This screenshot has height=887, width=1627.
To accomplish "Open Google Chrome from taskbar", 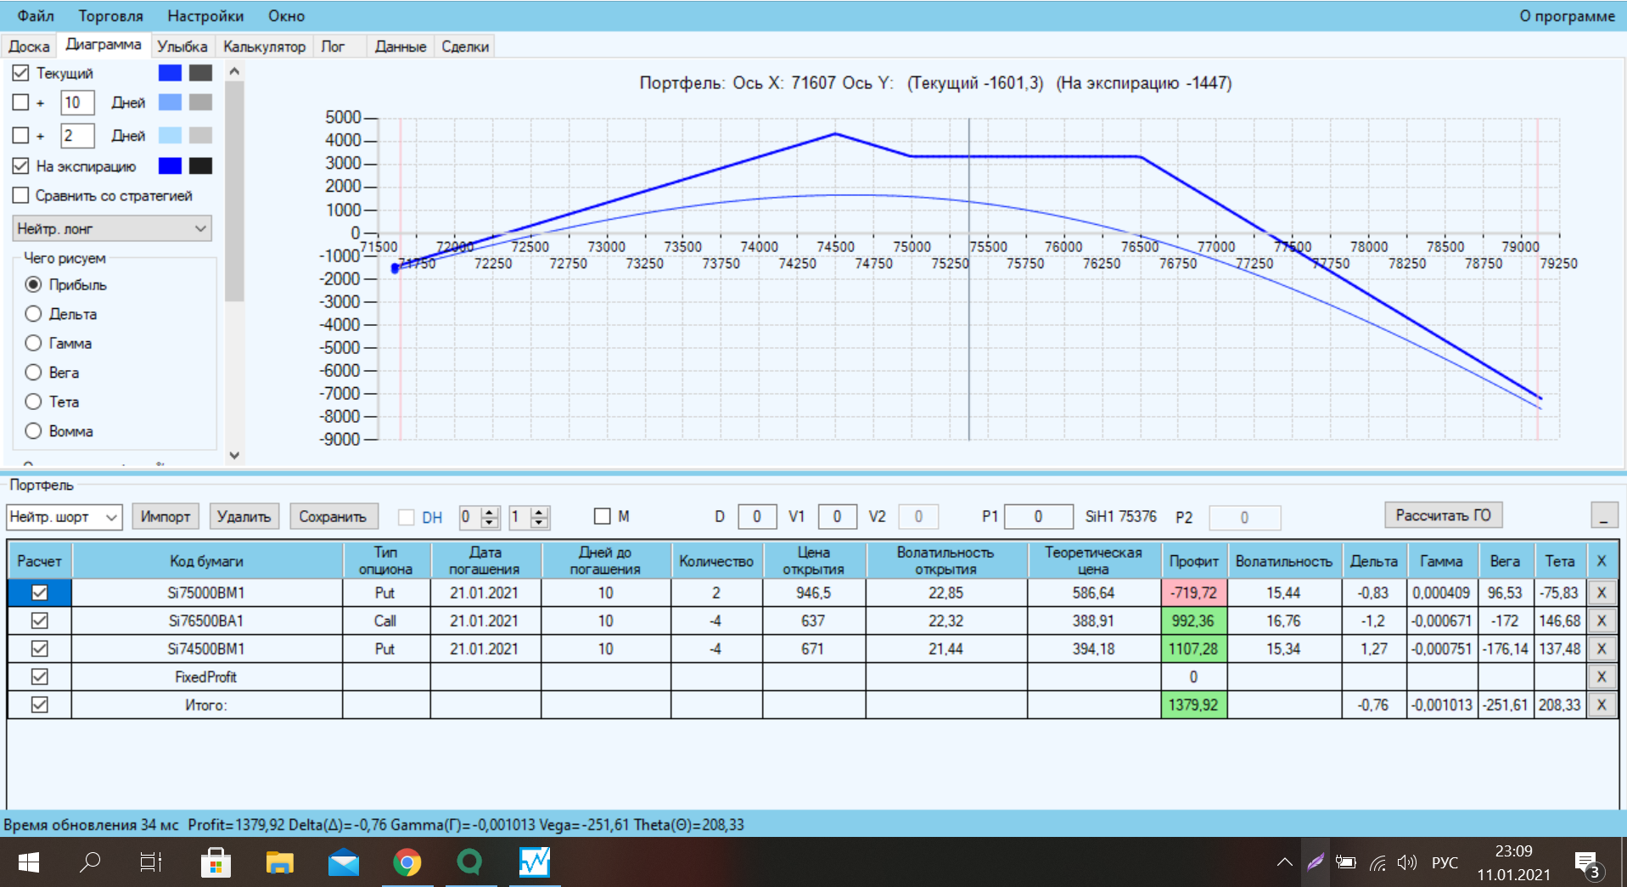I will (407, 862).
